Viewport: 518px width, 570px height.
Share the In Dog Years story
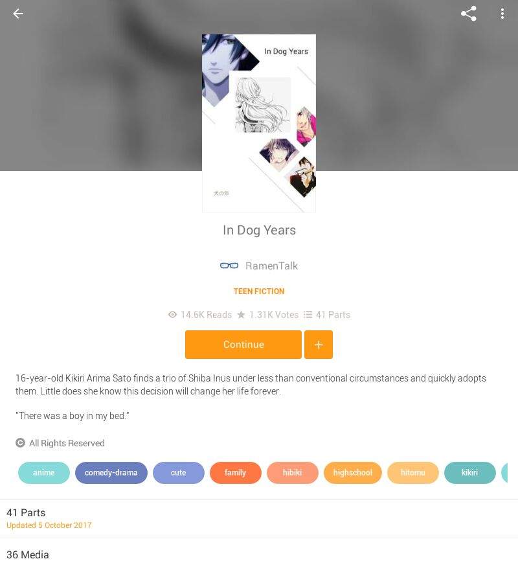click(x=468, y=14)
